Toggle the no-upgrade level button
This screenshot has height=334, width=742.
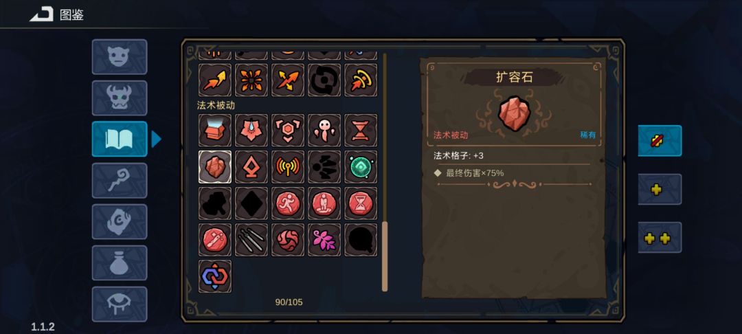(660, 140)
